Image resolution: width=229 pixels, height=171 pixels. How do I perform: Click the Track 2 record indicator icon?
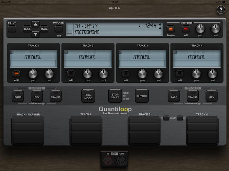point(66,52)
